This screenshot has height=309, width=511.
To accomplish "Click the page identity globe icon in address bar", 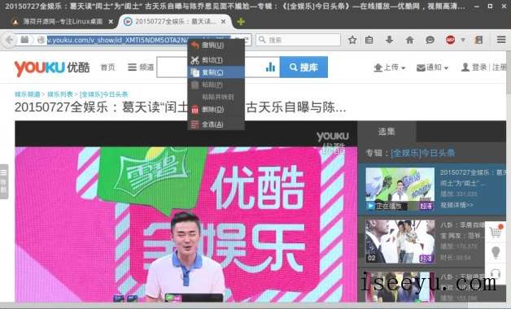I will tap(41, 40).
